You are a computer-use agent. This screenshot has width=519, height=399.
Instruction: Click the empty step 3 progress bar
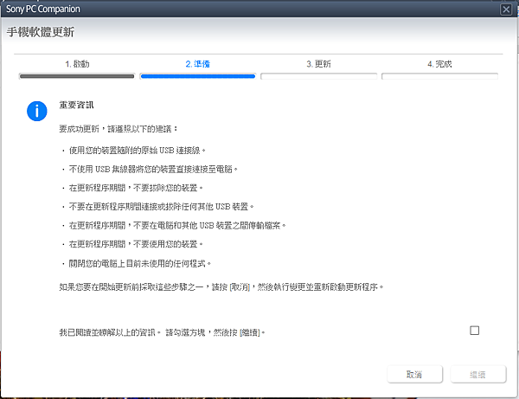coord(318,76)
